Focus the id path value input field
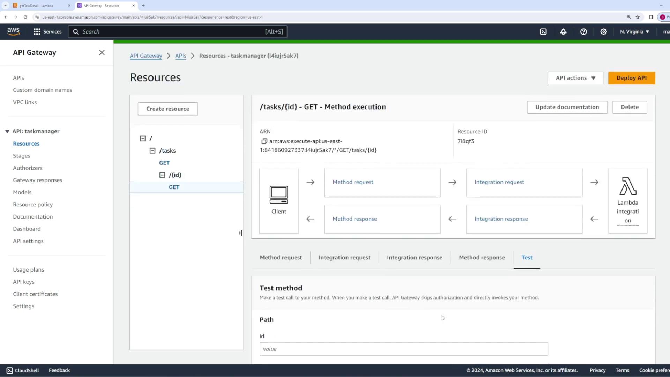Viewport: 670px width, 377px height. [x=403, y=349]
